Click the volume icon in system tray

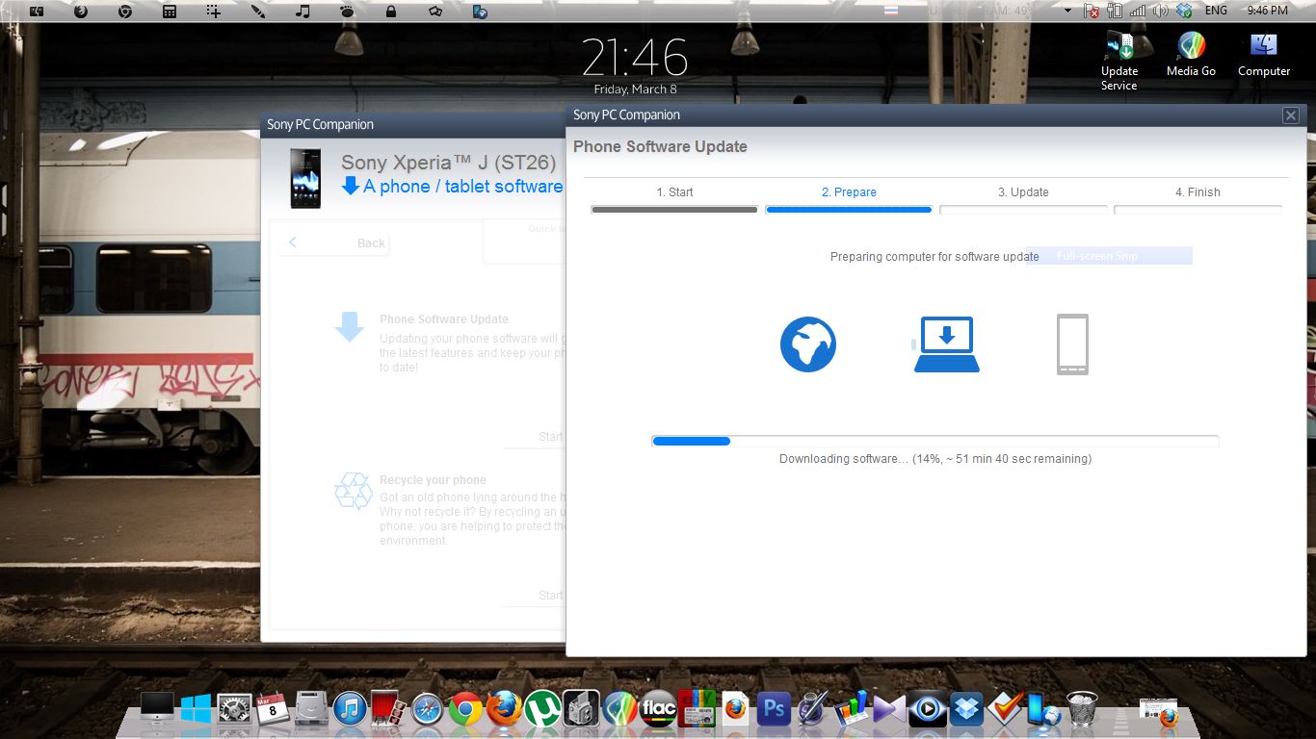1160,11
